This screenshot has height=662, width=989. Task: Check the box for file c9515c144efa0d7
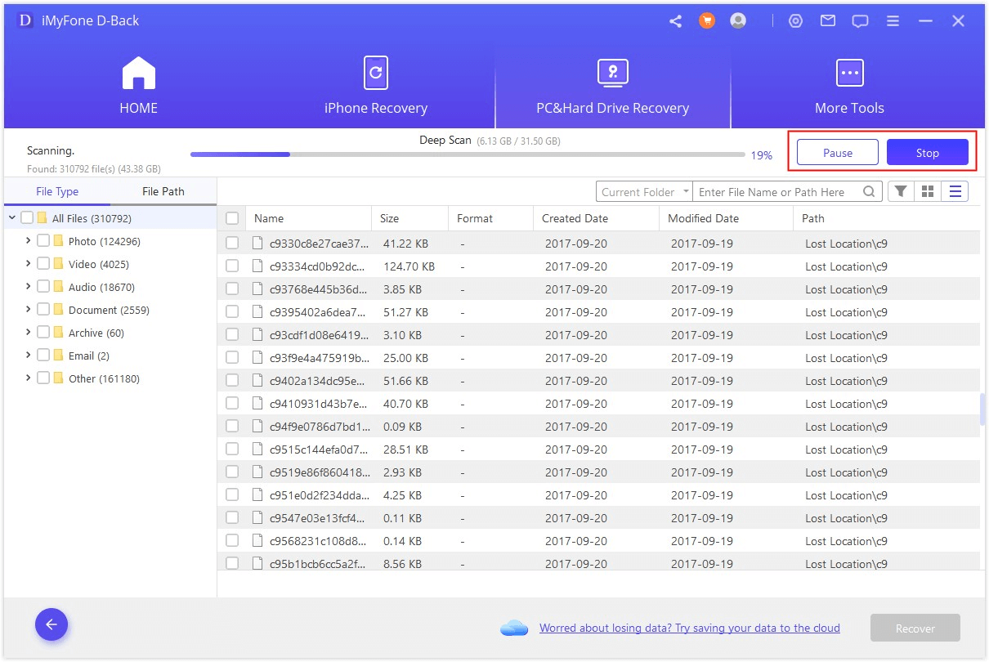pyautogui.click(x=232, y=450)
